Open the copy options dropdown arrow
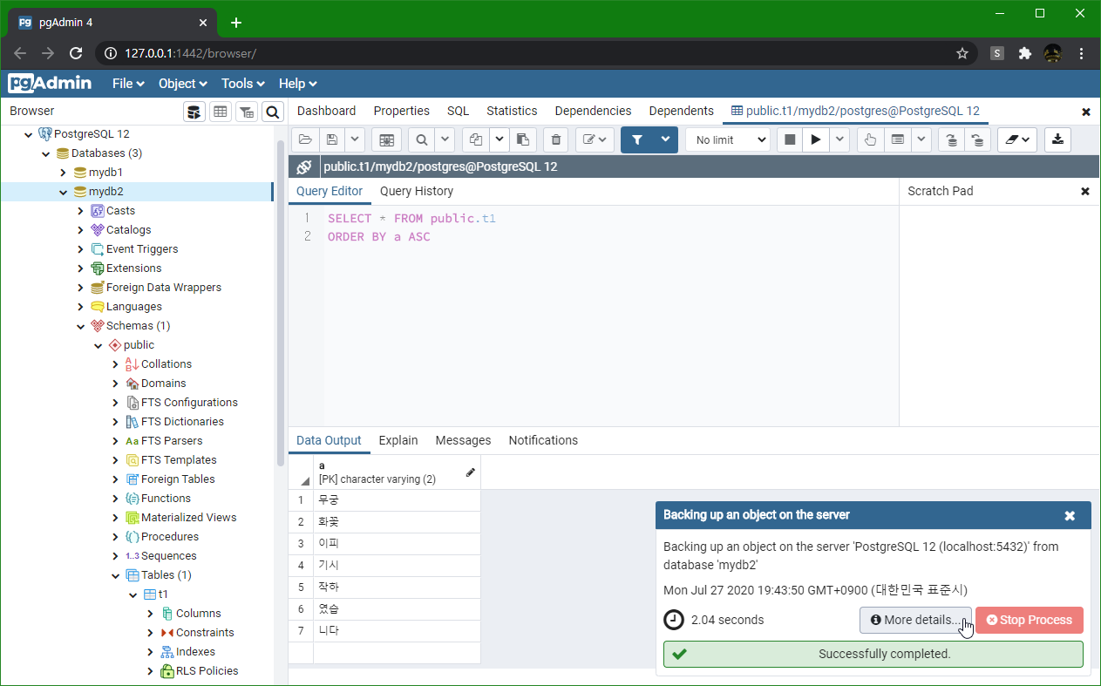 point(500,139)
